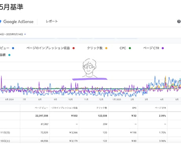181x149 pixels.
Task: Click the average page views 61,362
Action: 44,124
